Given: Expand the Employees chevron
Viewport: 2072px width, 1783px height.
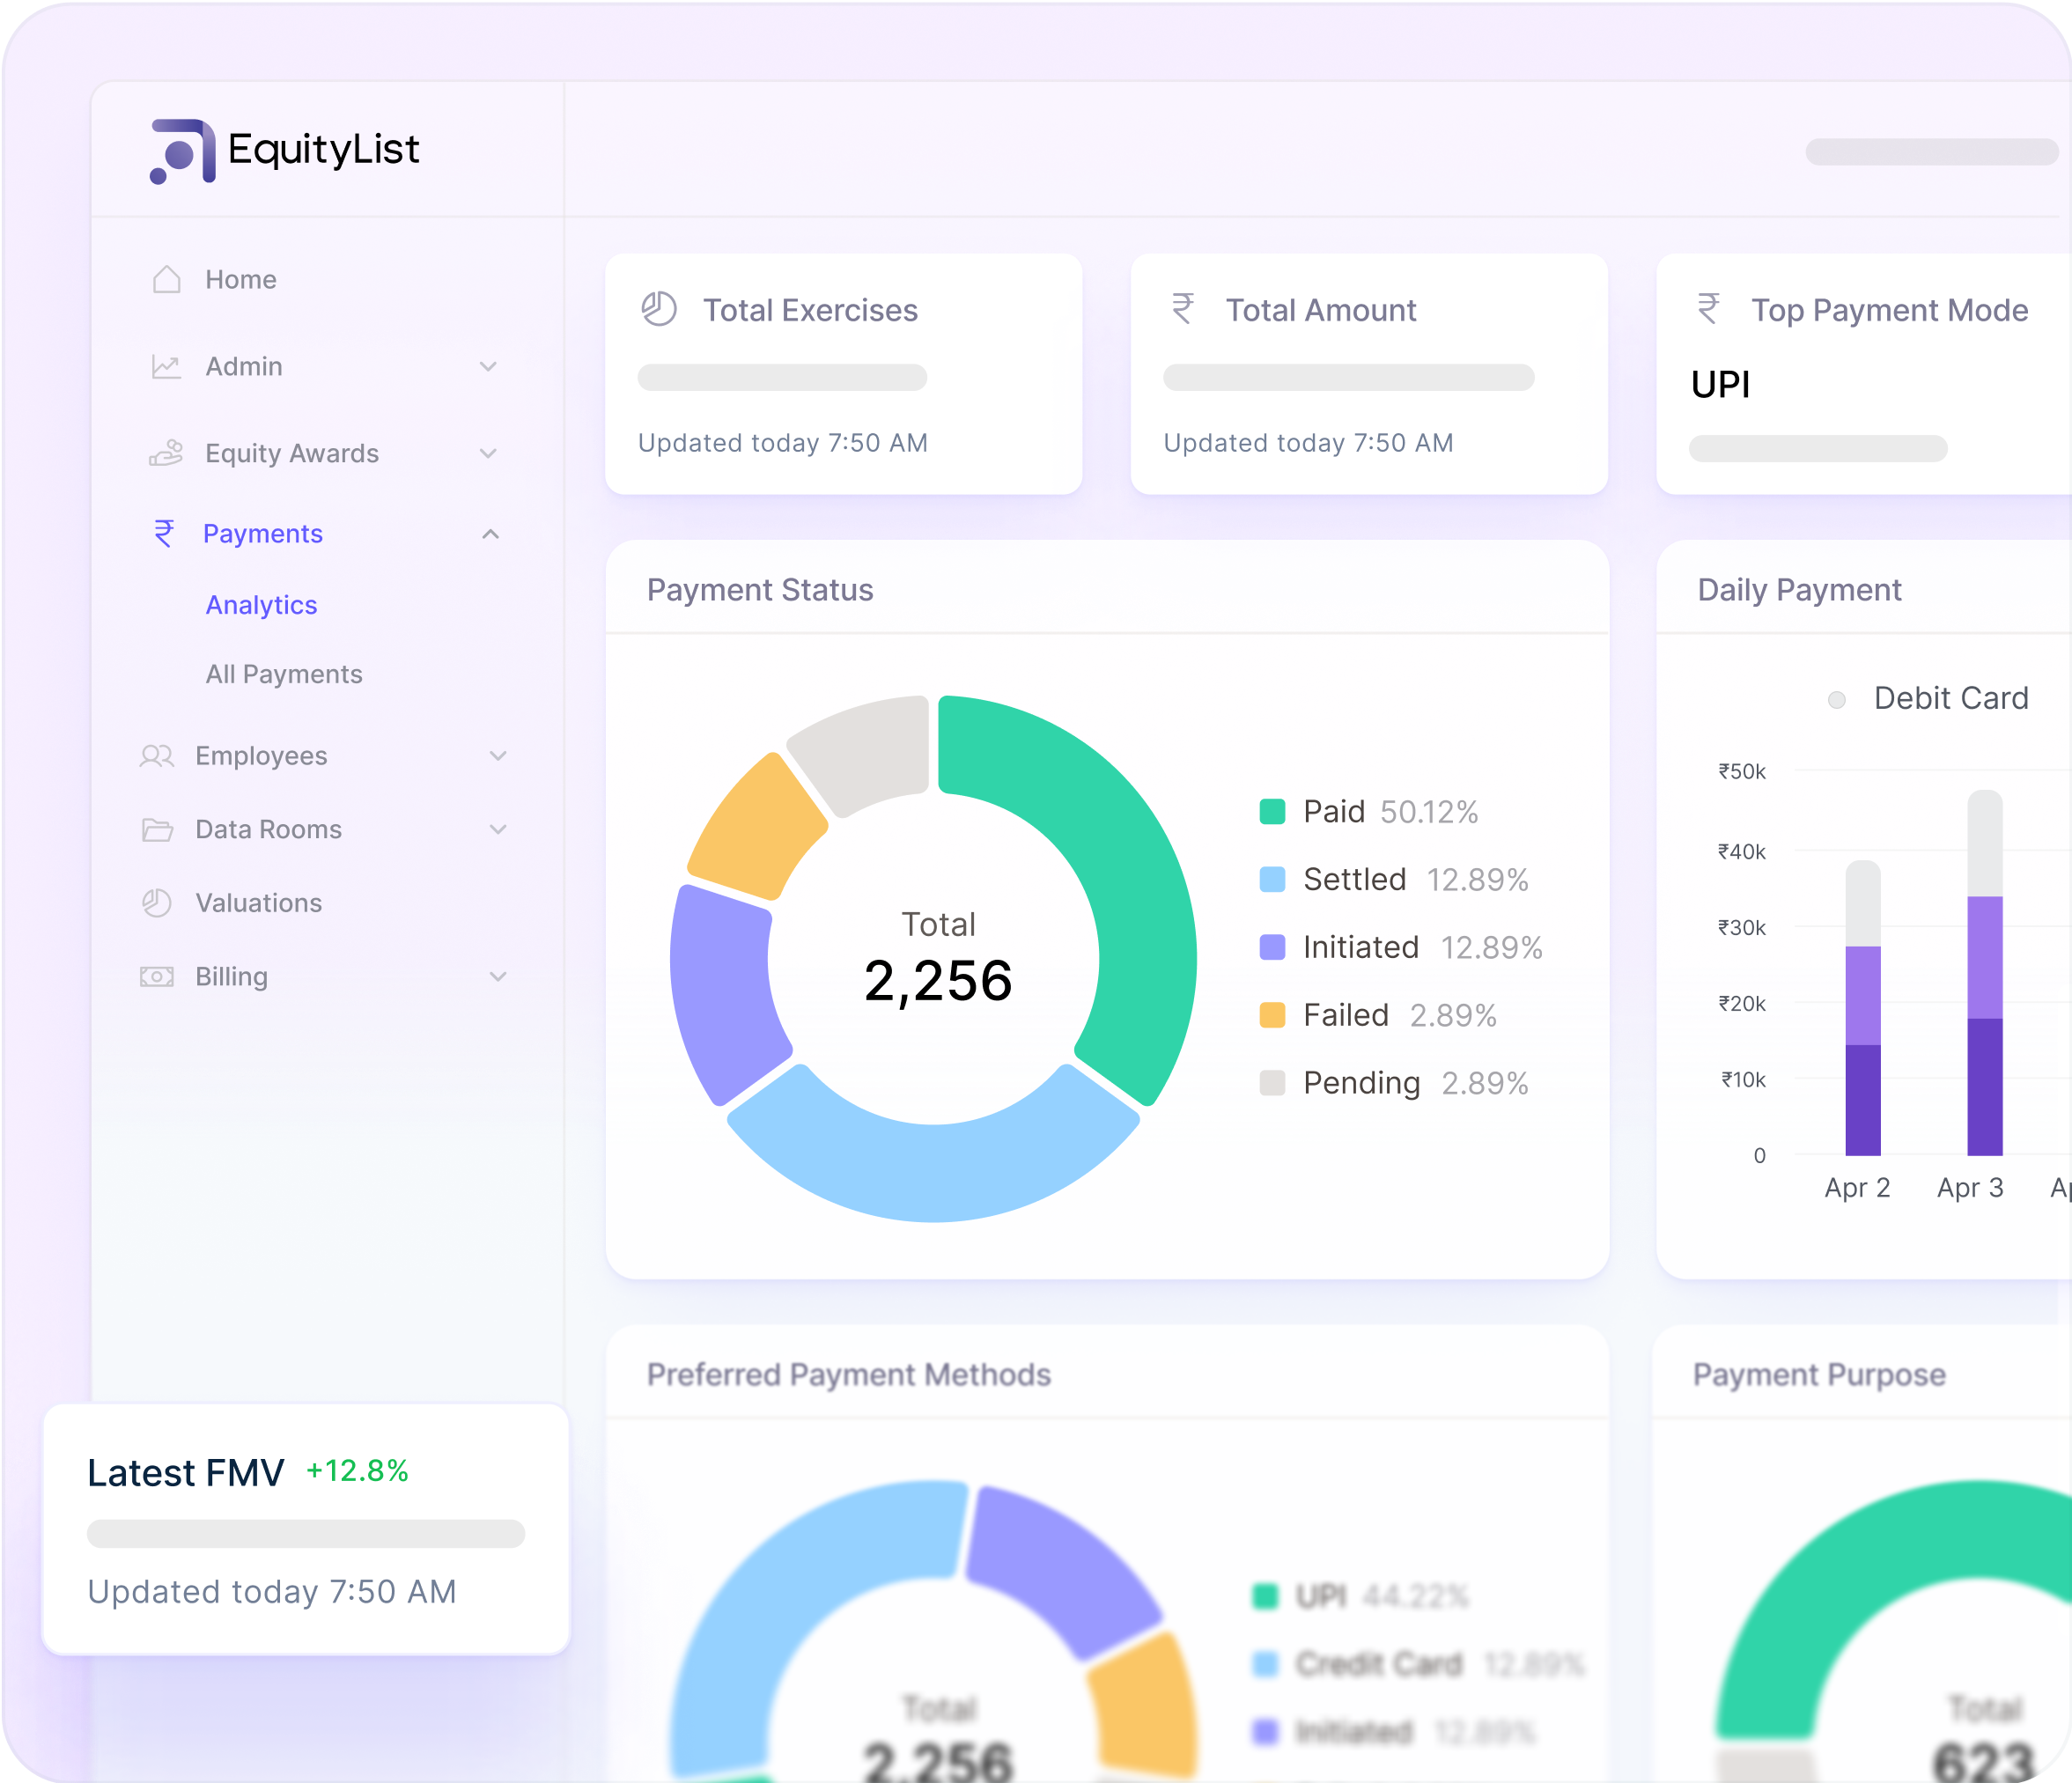Looking at the screenshot, I should coord(498,755).
